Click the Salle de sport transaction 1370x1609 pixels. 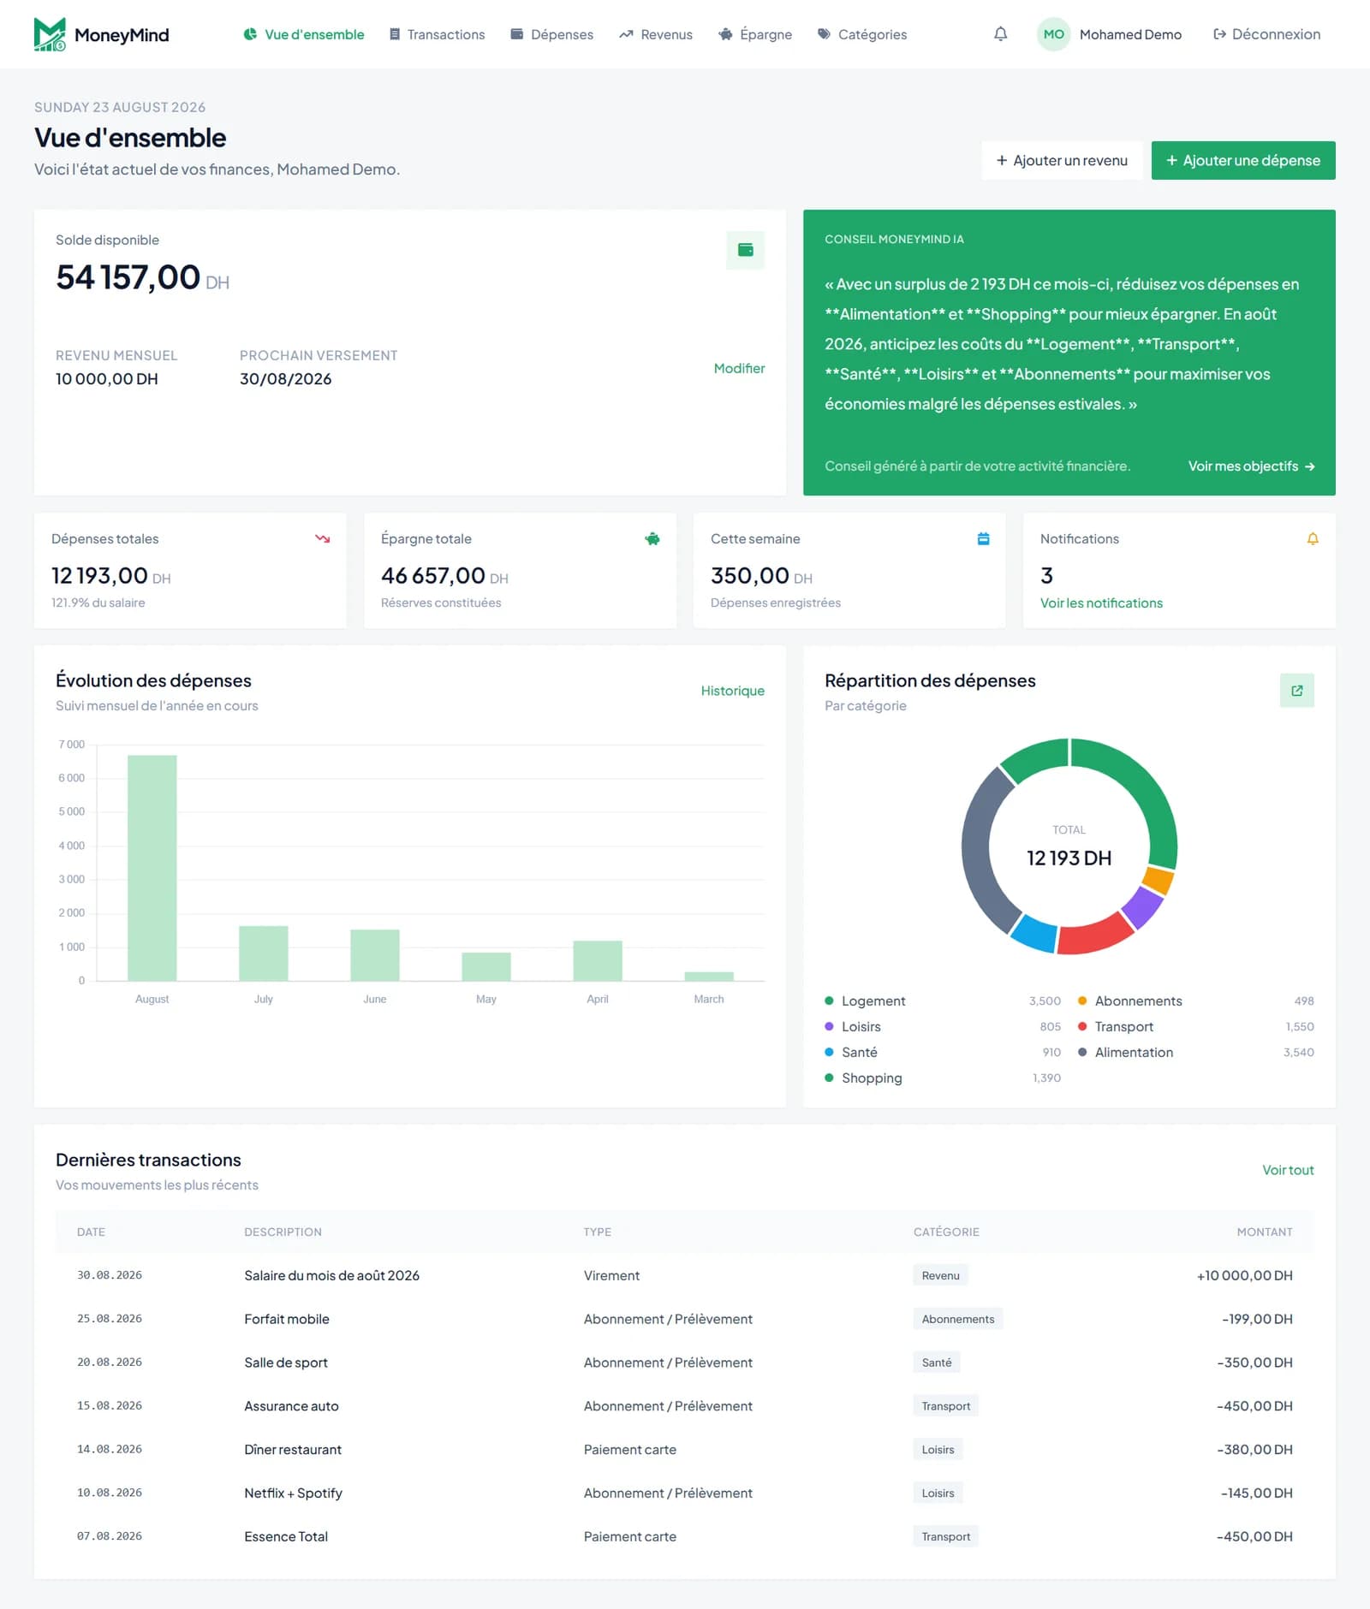[685, 1363]
